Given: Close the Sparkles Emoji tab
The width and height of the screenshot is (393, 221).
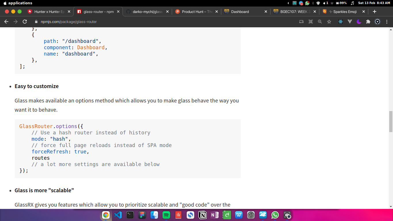Looking at the screenshot, I should [364, 12].
